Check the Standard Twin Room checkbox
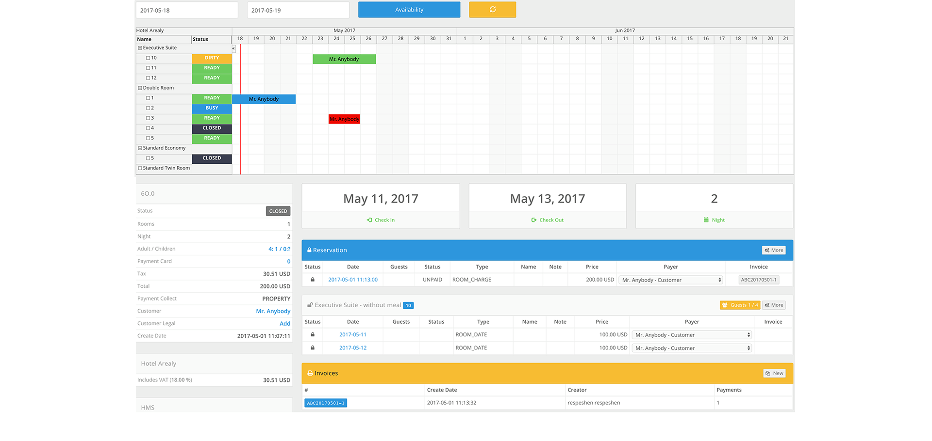 pos(140,168)
